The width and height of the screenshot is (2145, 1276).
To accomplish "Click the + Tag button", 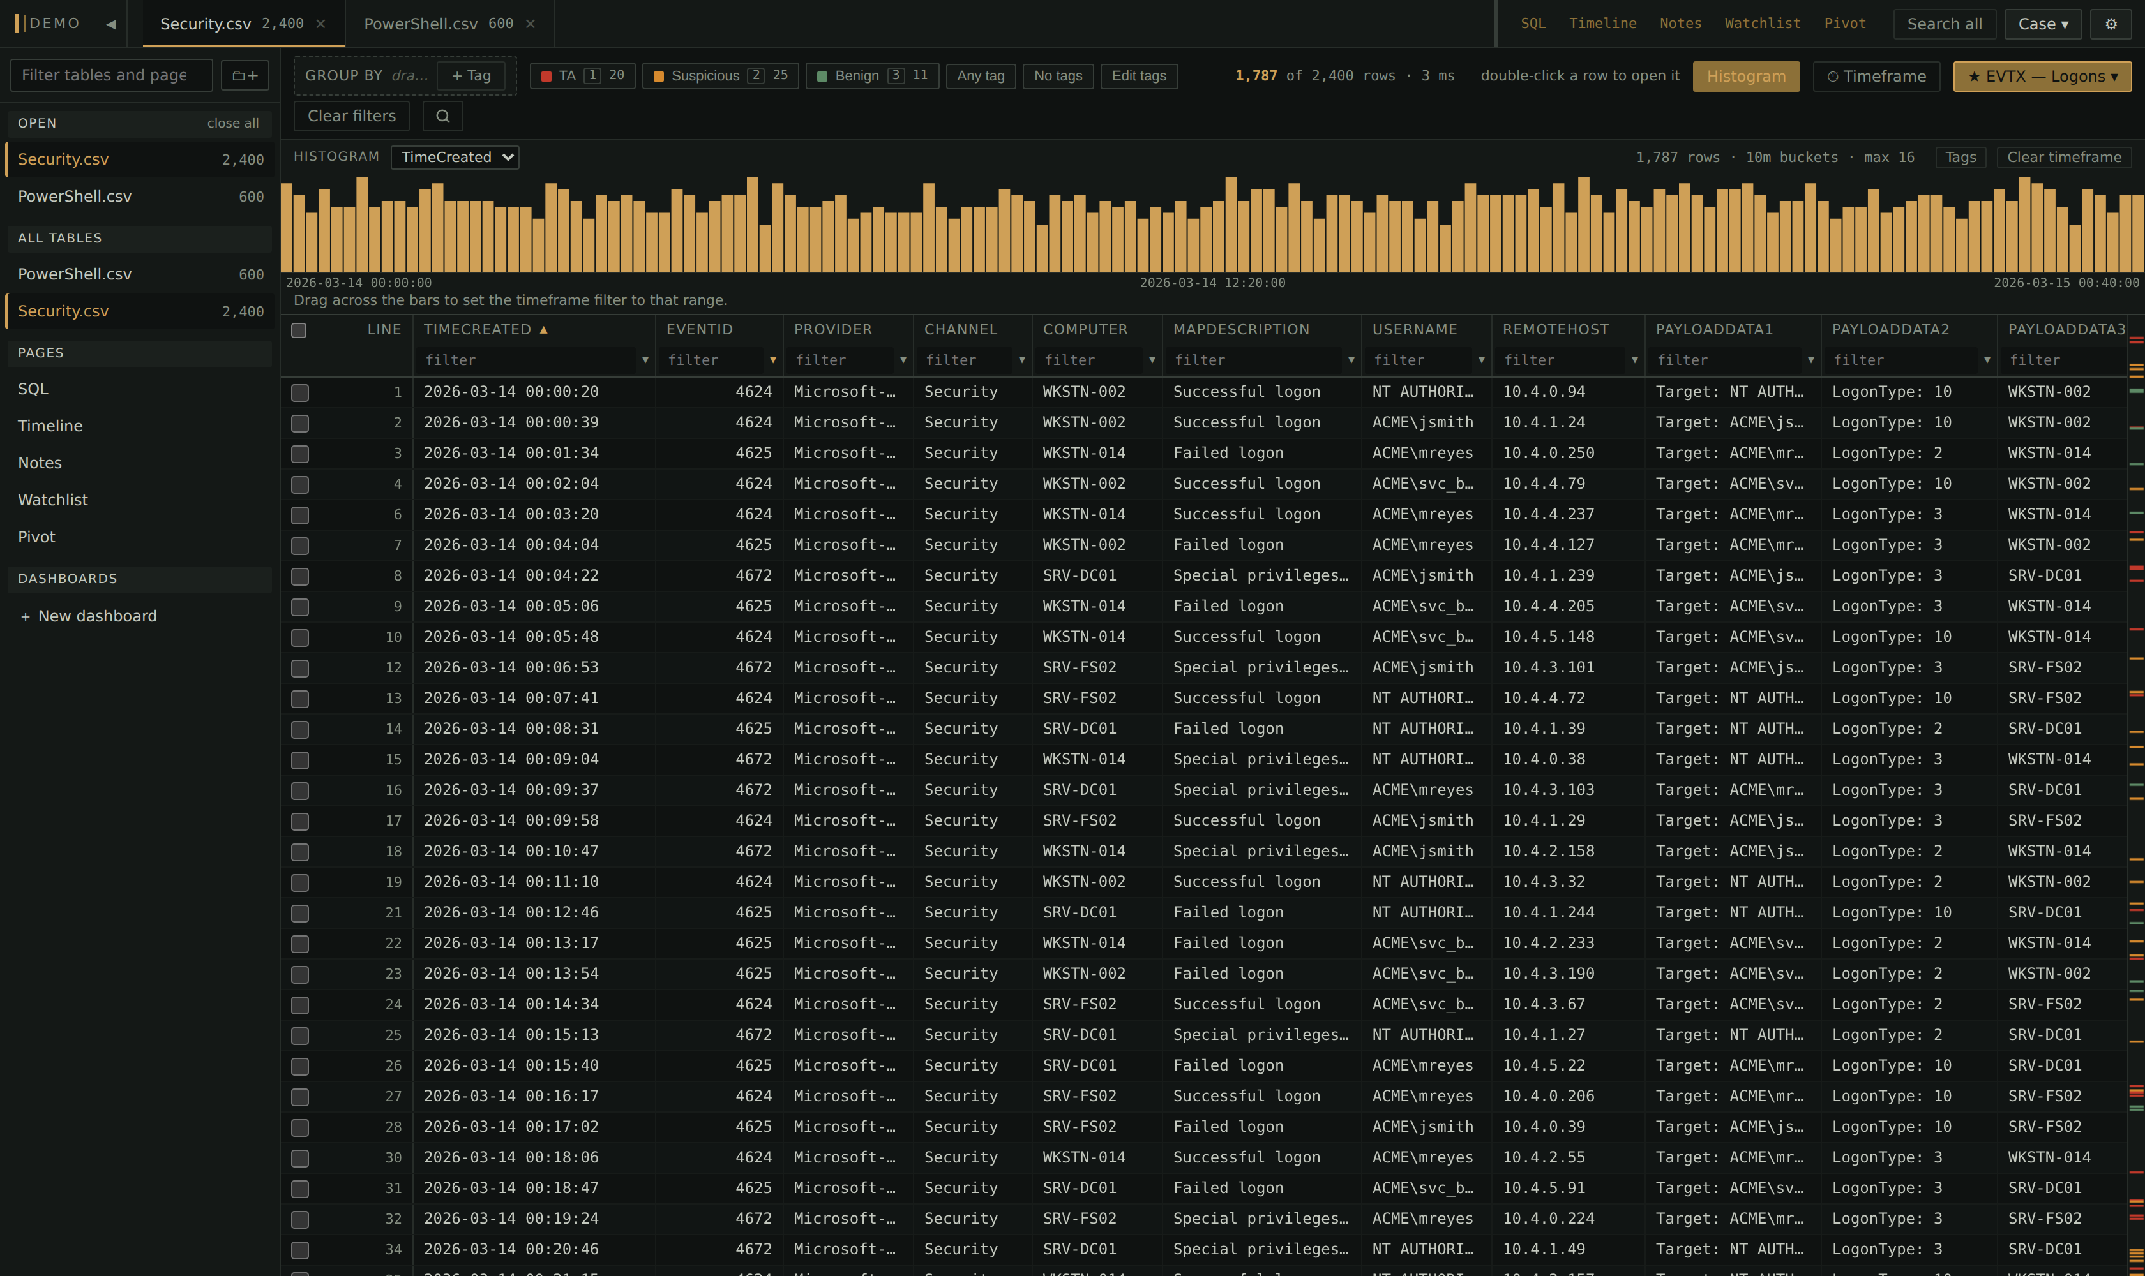I will point(470,76).
